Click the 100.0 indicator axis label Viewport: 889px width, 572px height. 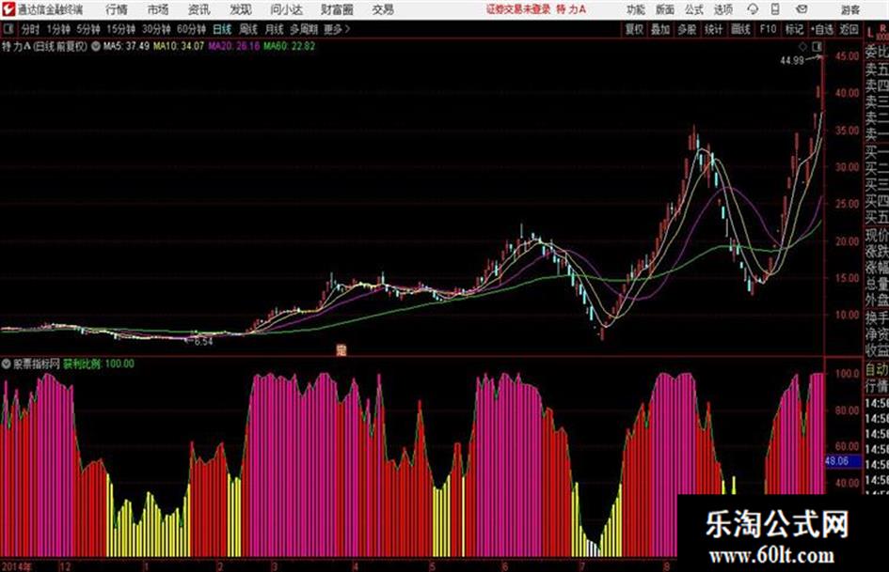coord(848,373)
